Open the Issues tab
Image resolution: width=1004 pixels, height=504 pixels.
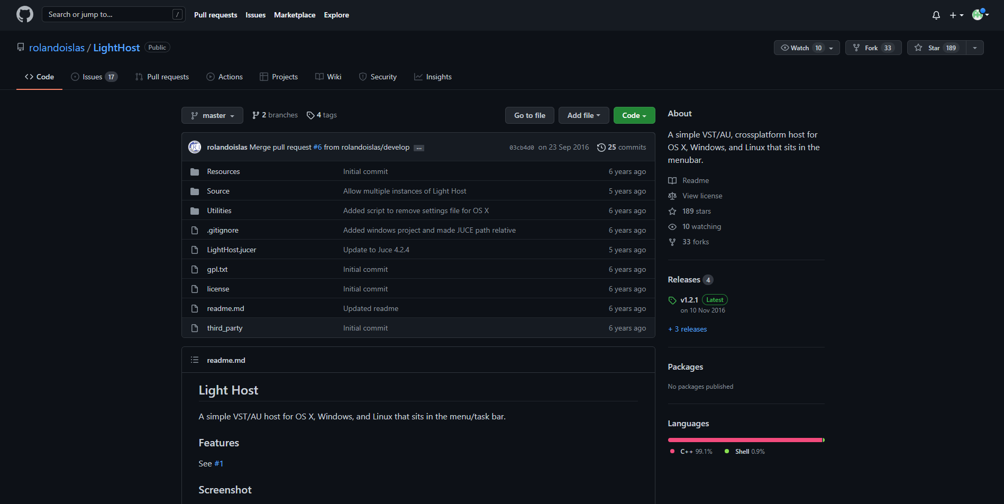click(x=94, y=77)
